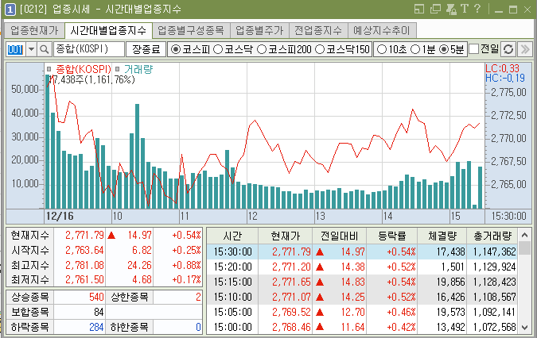Select the 15:10:00 table row
This screenshot has width=537, height=338.
[x=362, y=297]
